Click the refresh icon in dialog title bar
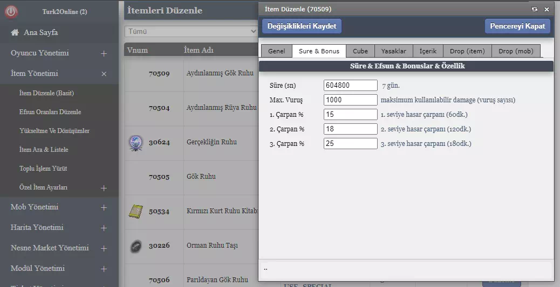Image resolution: width=560 pixels, height=287 pixels. (534, 9)
